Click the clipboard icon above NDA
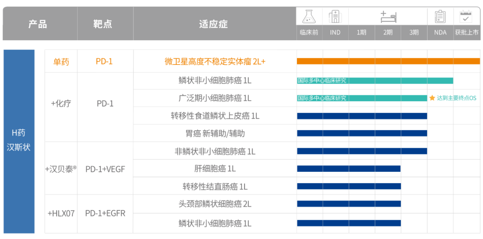This screenshot has height=239, width=483. [x=440, y=17]
